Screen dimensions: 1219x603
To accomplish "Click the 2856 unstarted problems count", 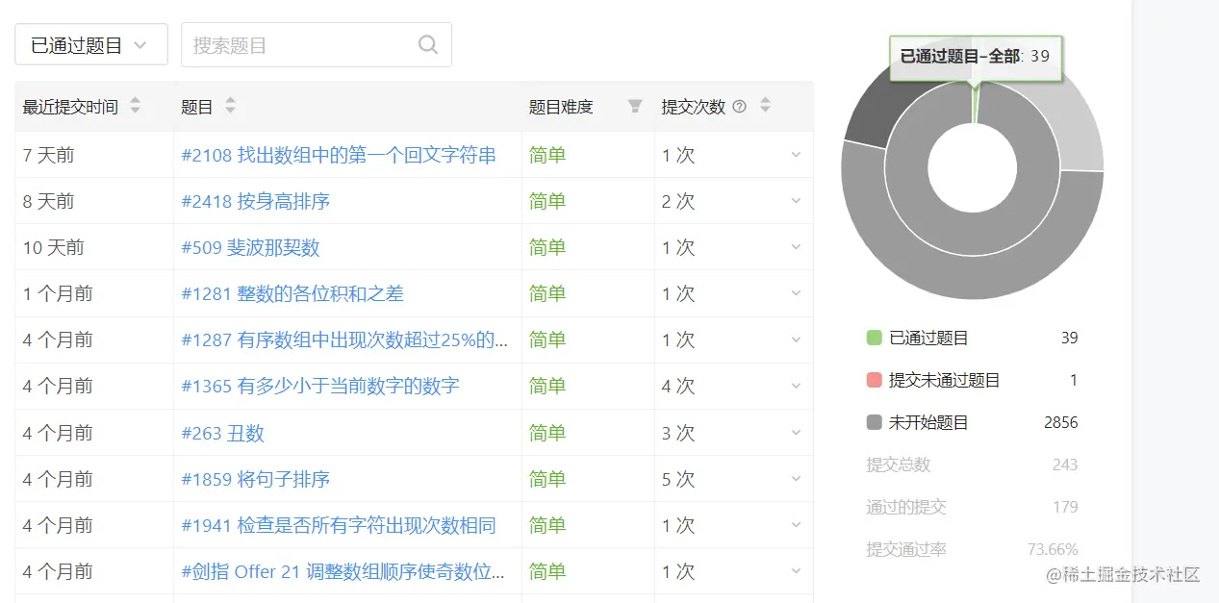I will point(1061,422).
